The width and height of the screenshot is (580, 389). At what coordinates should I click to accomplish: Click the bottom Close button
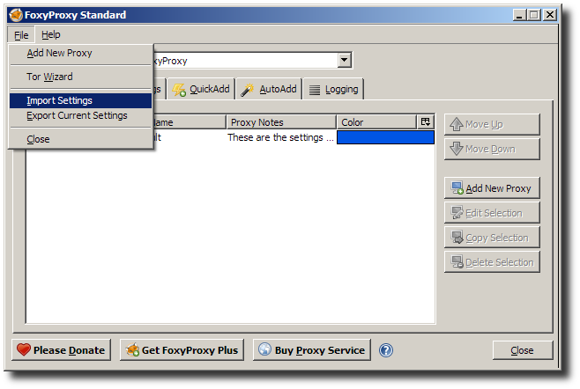pyautogui.click(x=523, y=350)
